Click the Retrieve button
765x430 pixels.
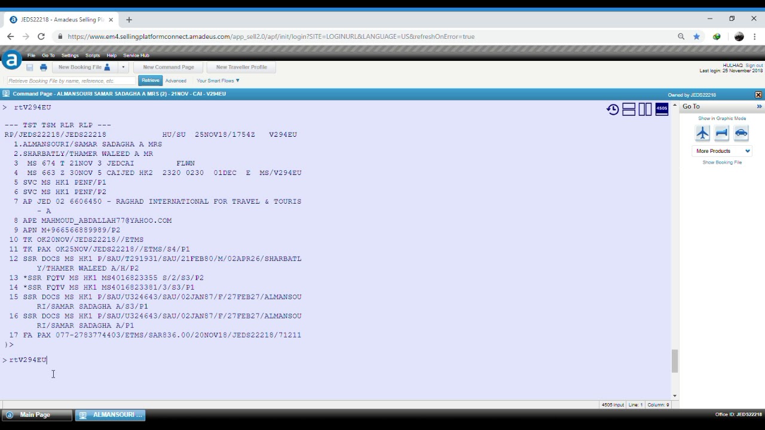(151, 81)
